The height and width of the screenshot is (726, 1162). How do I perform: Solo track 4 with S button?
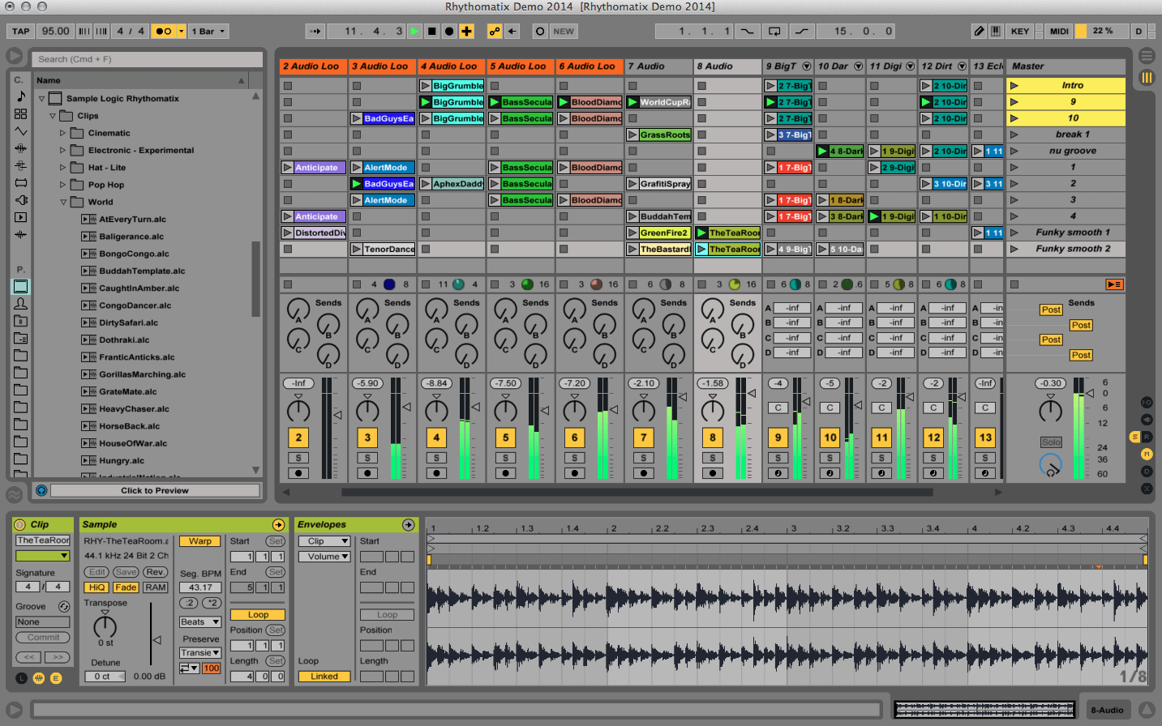coord(436,458)
